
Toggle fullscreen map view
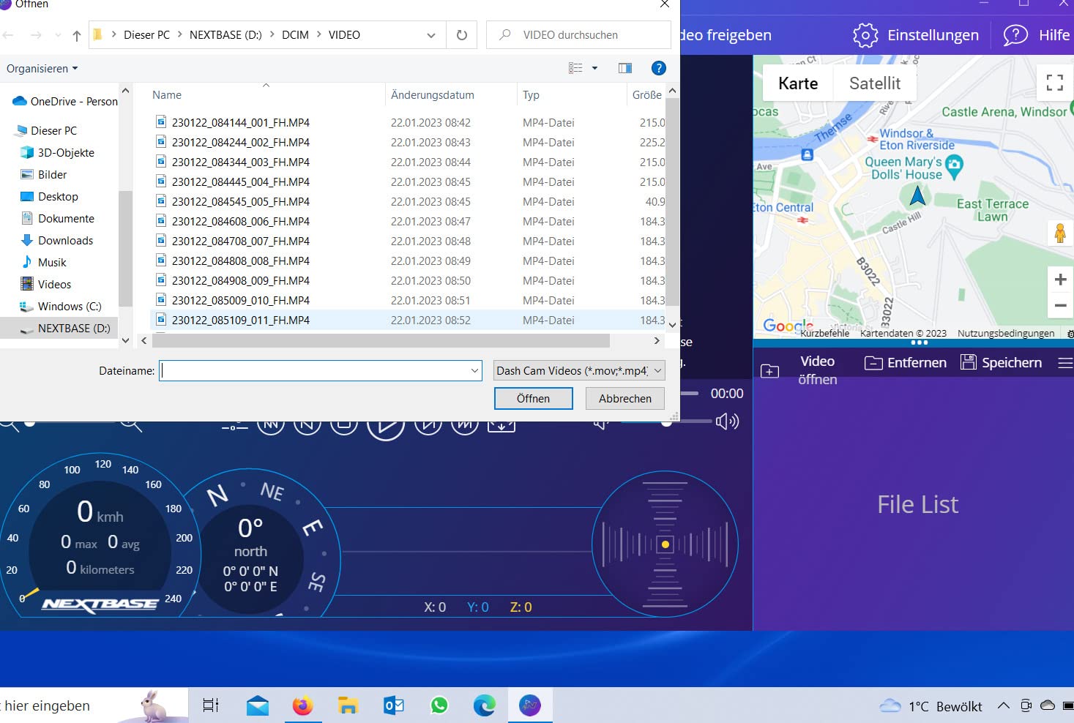(x=1055, y=83)
